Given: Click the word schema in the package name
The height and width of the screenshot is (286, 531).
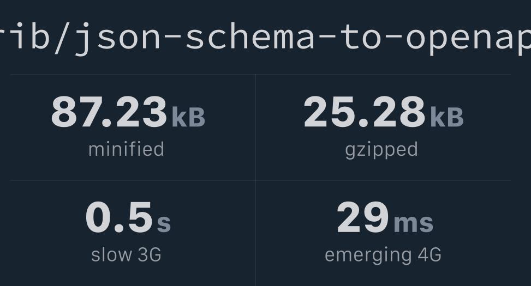Looking at the screenshot, I should pos(250,38).
